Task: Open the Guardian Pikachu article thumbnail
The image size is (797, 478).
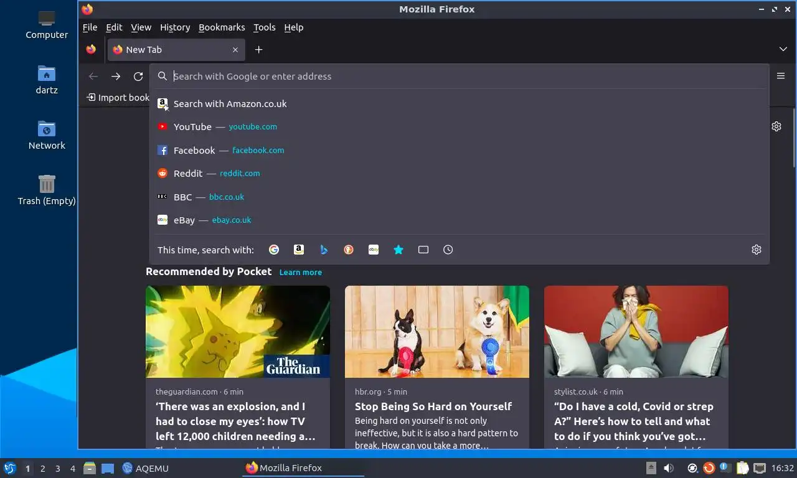Action: [x=238, y=332]
